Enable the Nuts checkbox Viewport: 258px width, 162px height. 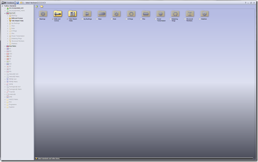(x=112, y=19)
